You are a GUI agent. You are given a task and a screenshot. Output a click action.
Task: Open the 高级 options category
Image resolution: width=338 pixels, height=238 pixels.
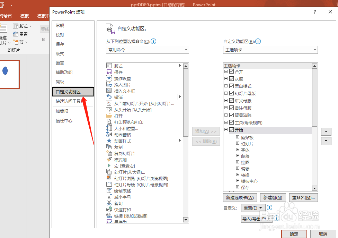(60, 82)
